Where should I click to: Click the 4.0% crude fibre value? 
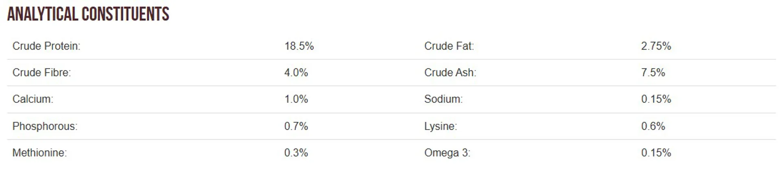(296, 72)
